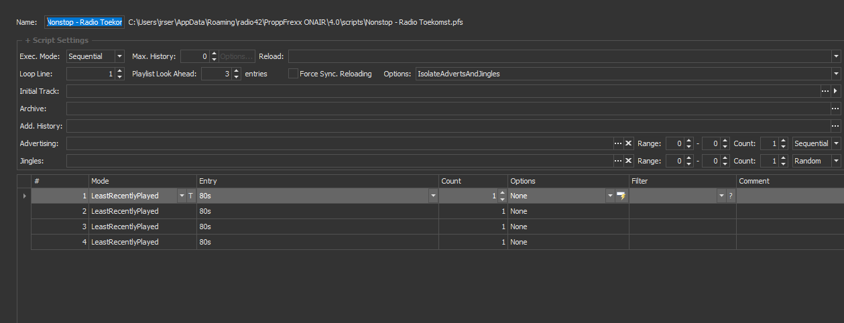Click the Options column header
The width and height of the screenshot is (844, 323).
pyautogui.click(x=568, y=181)
